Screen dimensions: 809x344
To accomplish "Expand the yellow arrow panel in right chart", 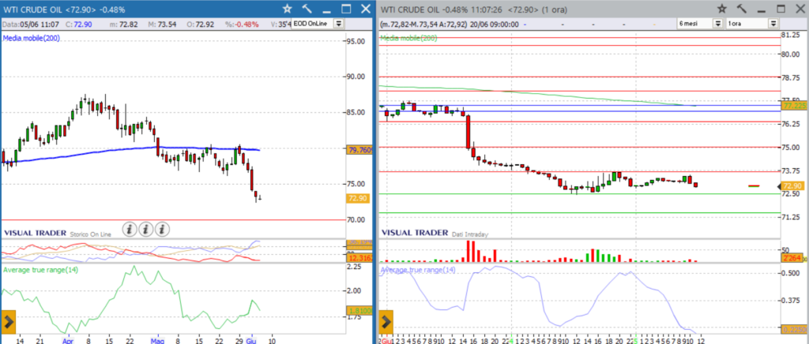I will [x=386, y=323].
